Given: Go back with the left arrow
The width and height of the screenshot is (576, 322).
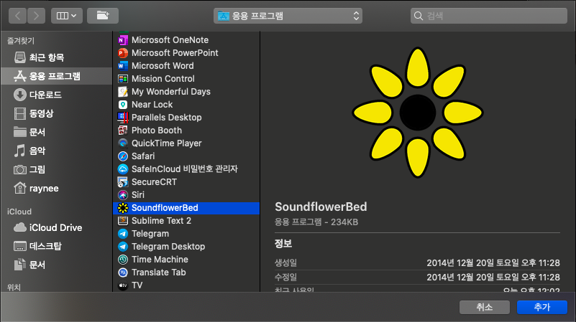Looking at the screenshot, I should (18, 16).
